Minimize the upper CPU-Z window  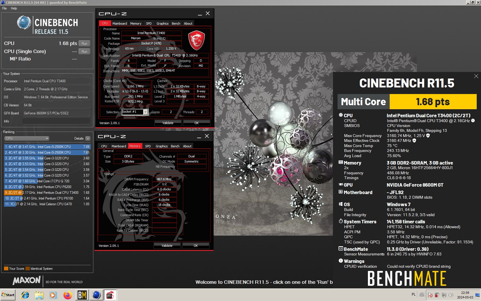tap(200, 14)
